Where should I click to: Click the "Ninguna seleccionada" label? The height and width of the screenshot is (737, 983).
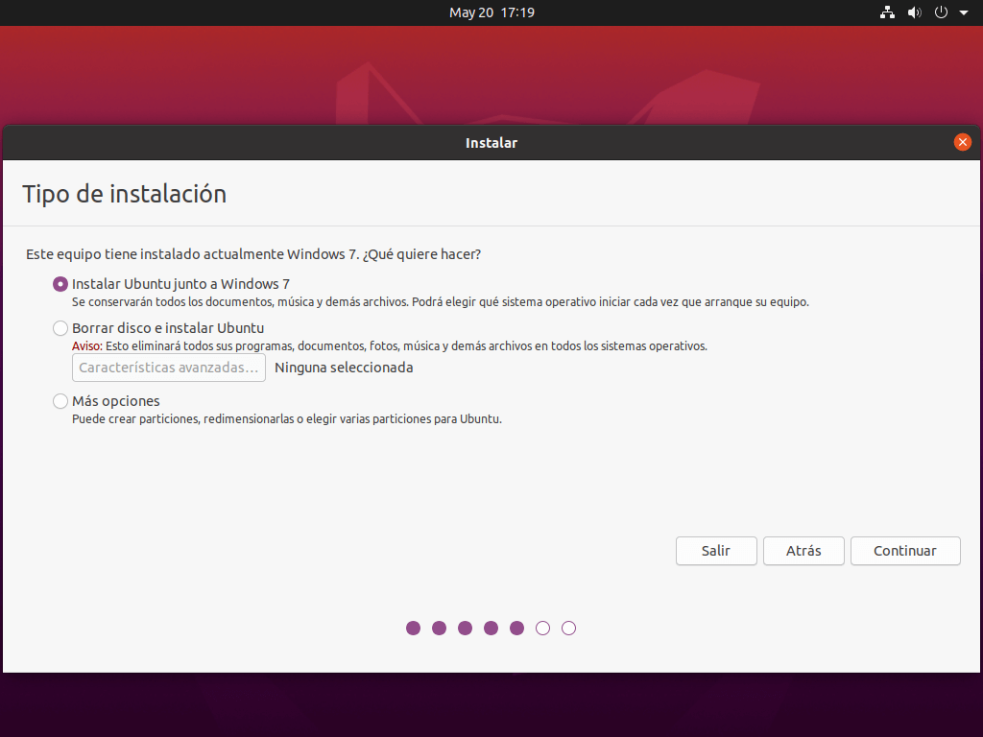(344, 368)
